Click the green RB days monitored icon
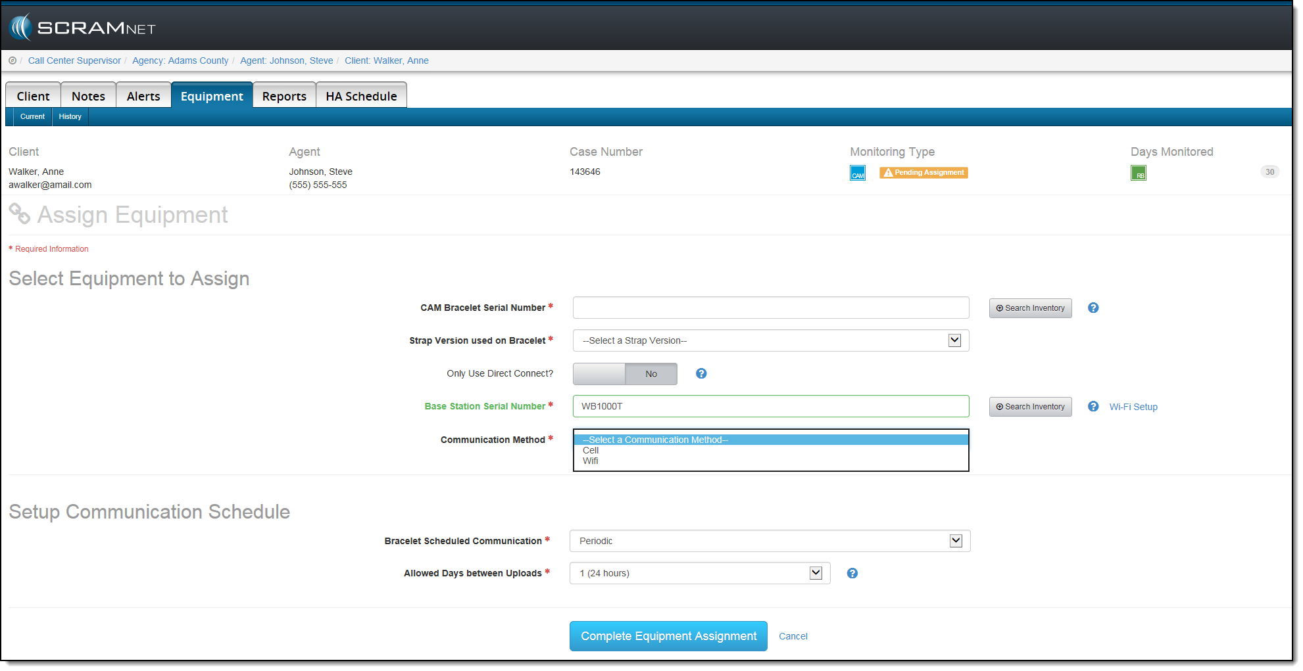This screenshot has height=671, width=1303. 1138,174
